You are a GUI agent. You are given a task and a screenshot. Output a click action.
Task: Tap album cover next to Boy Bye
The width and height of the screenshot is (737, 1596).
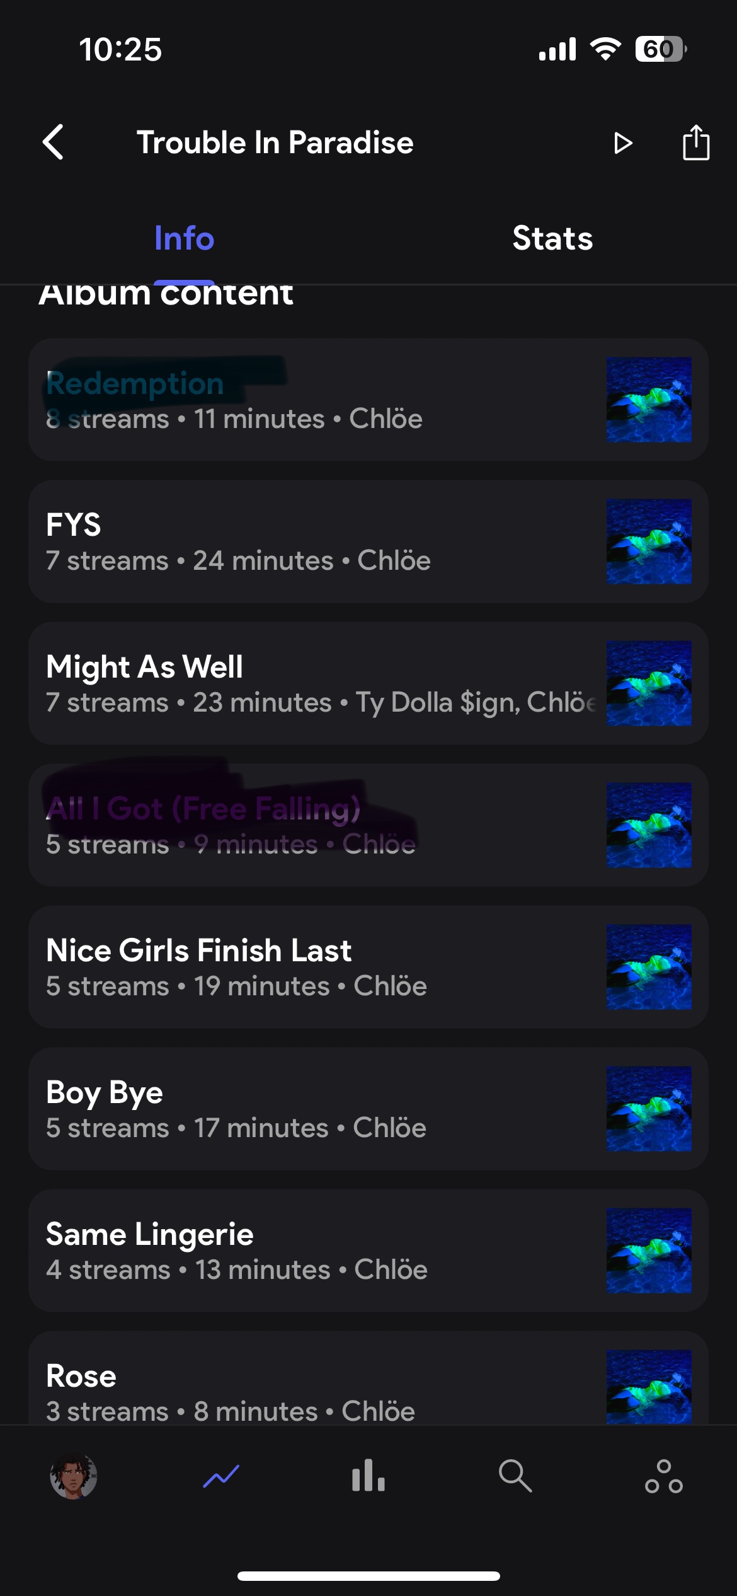pos(649,1109)
